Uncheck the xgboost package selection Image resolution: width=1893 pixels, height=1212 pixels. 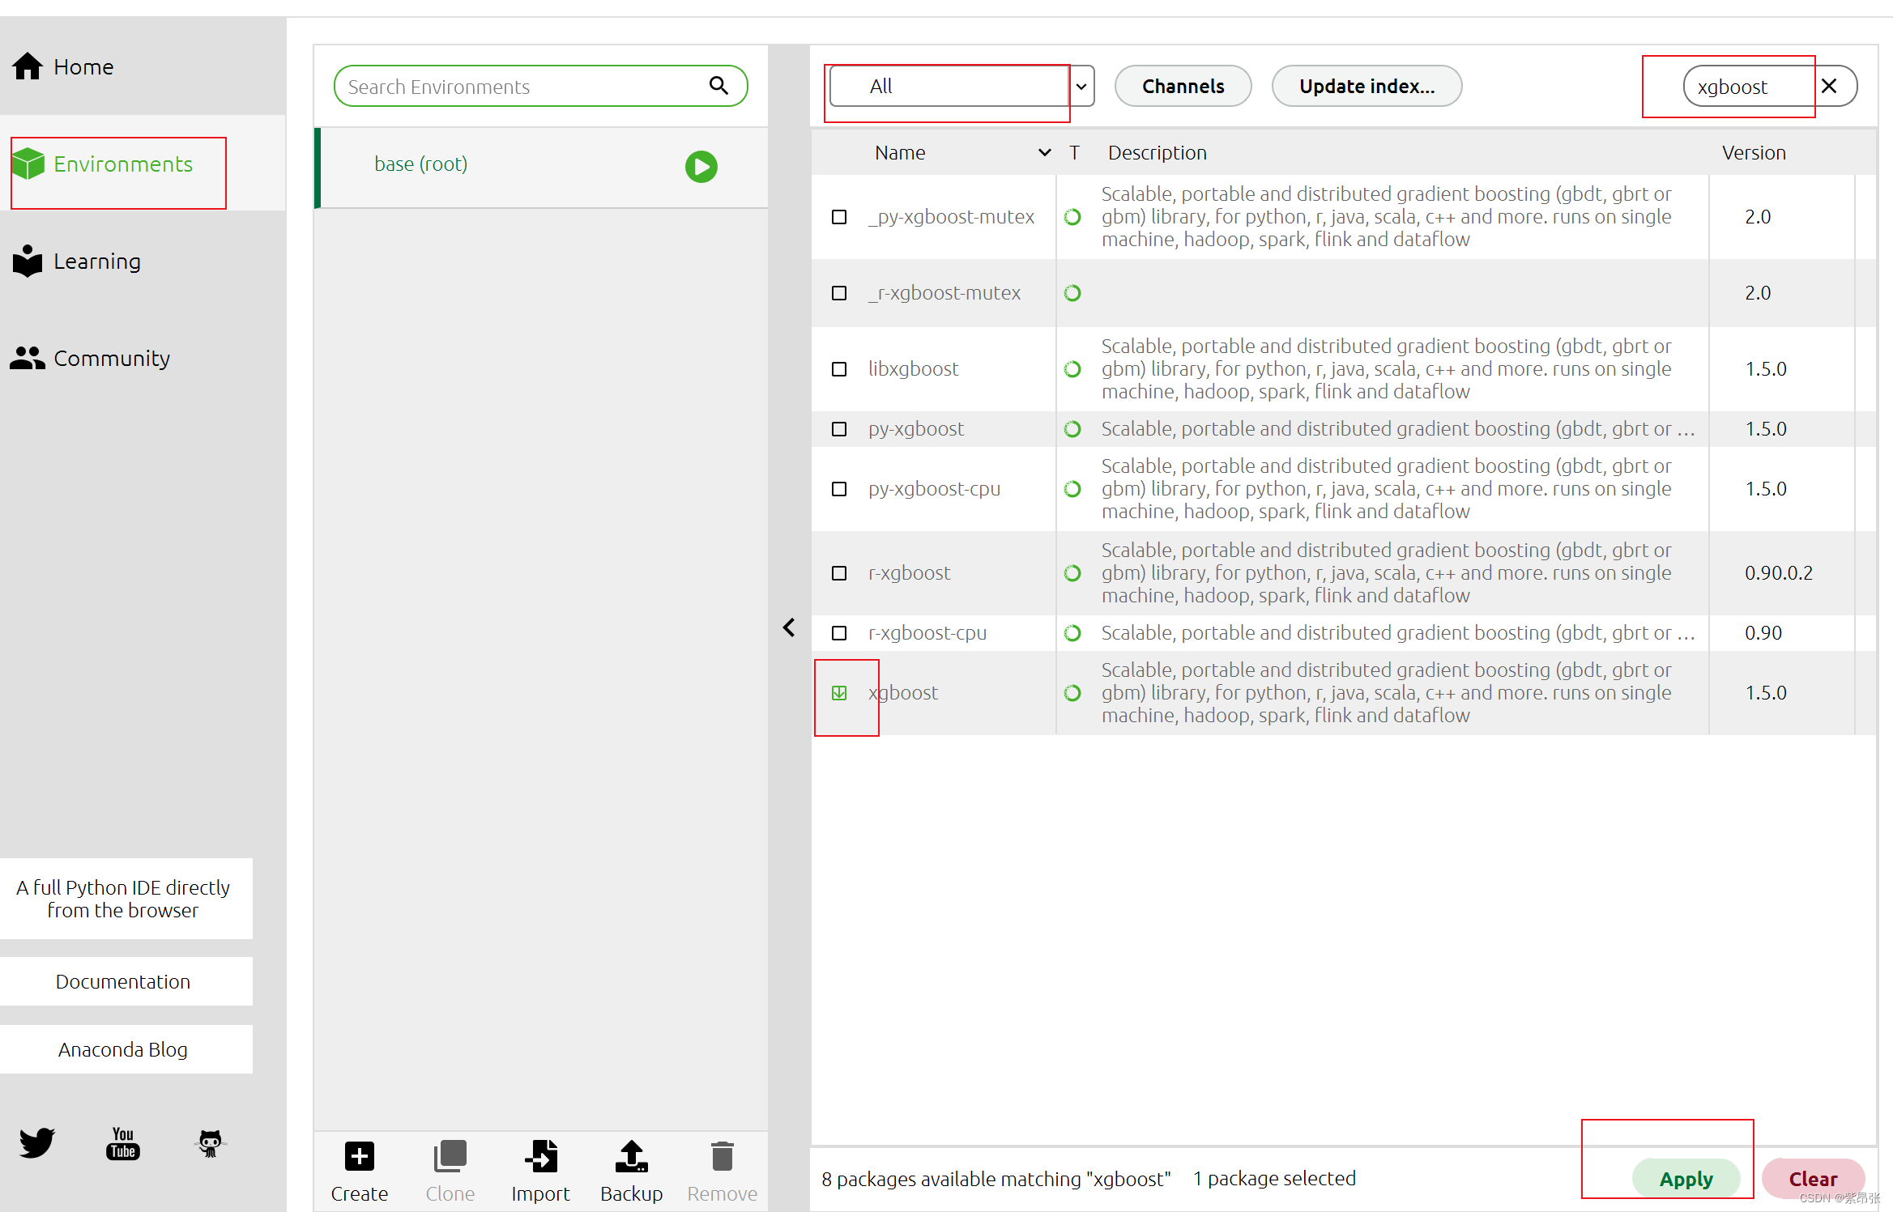(839, 692)
